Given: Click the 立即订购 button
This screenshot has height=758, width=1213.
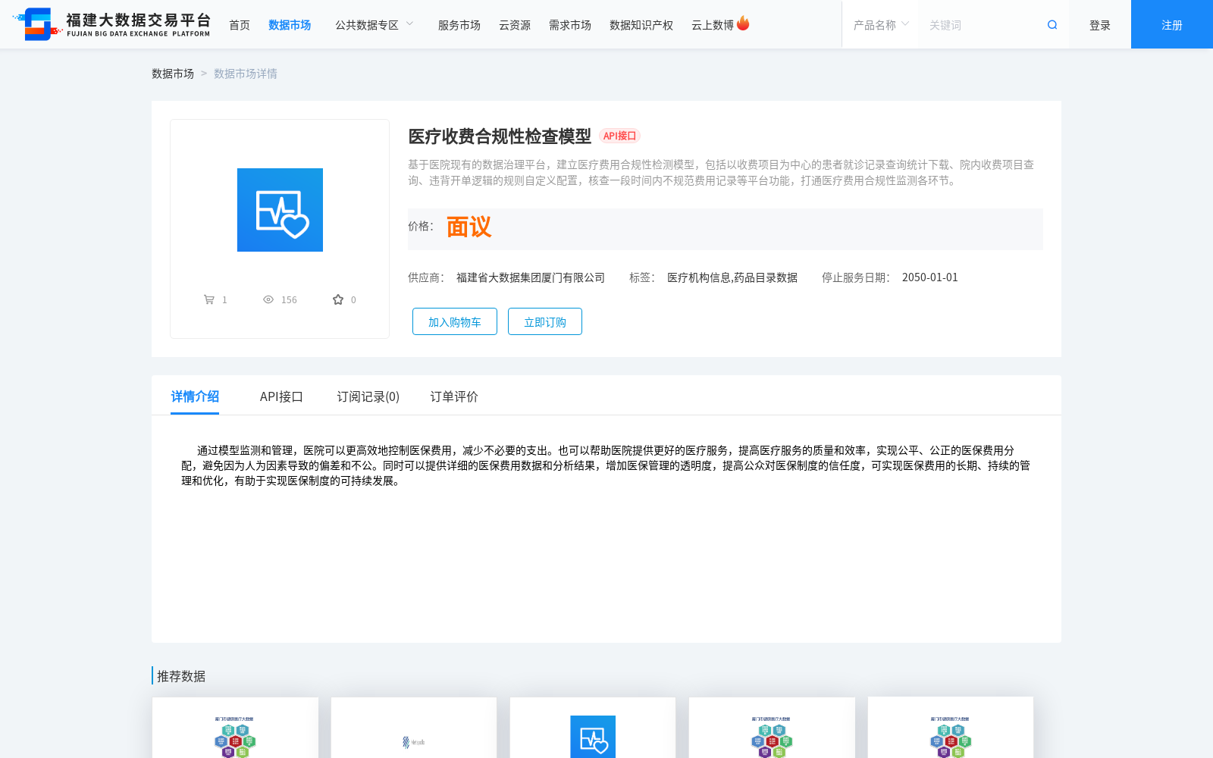Looking at the screenshot, I should tap(545, 321).
